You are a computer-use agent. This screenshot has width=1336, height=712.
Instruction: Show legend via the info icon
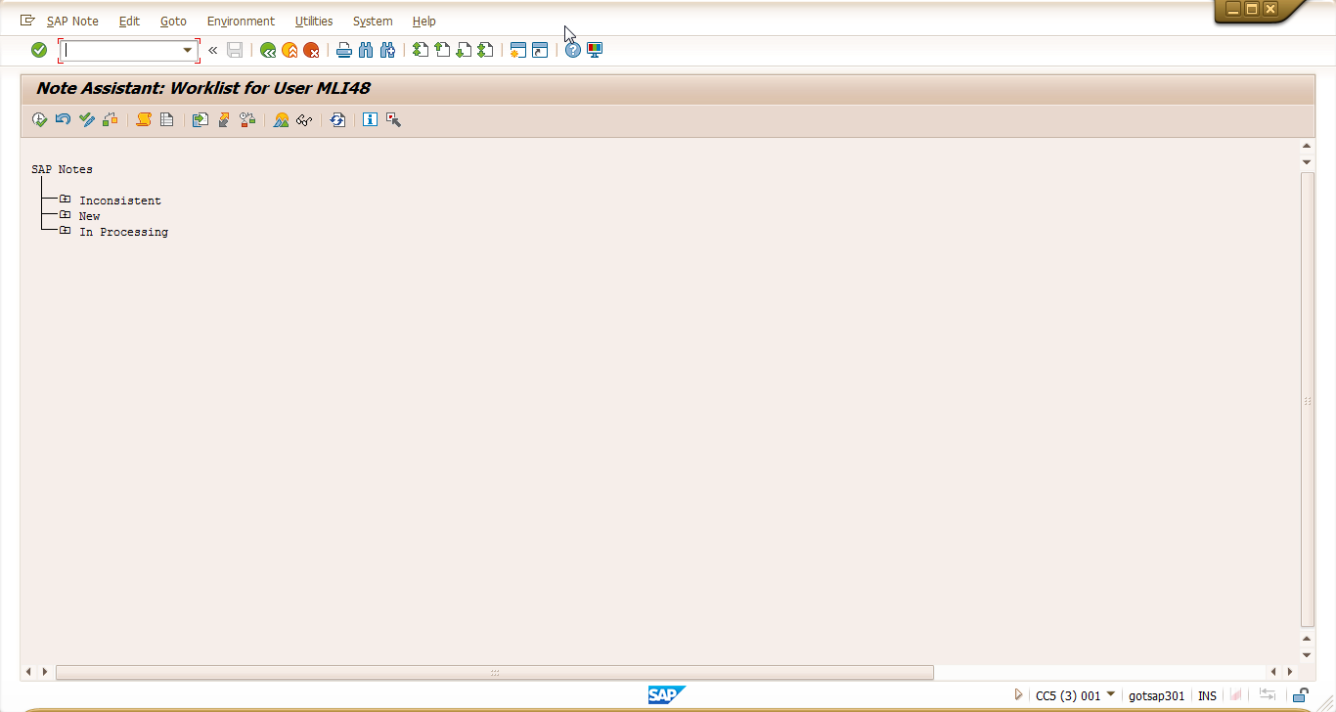(x=370, y=119)
